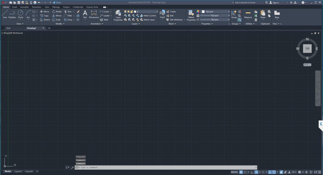
Task: Click the Match Properties tool
Action: click(x=191, y=15)
